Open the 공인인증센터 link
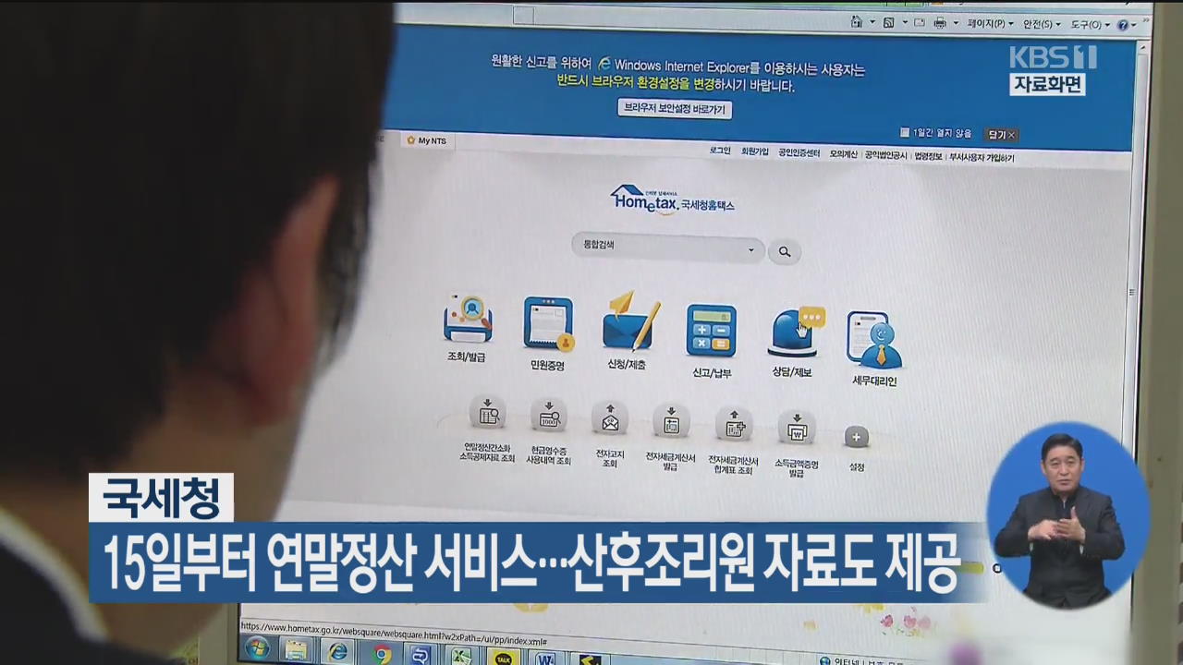 click(799, 153)
